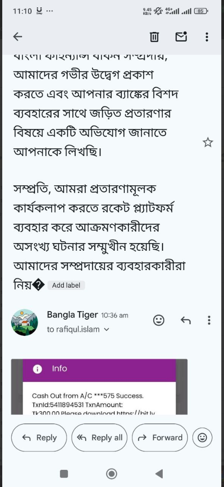Viewport: 224px width, 487px height.
Task: Tap the Bangla Tiger sender name
Action: 72,315
